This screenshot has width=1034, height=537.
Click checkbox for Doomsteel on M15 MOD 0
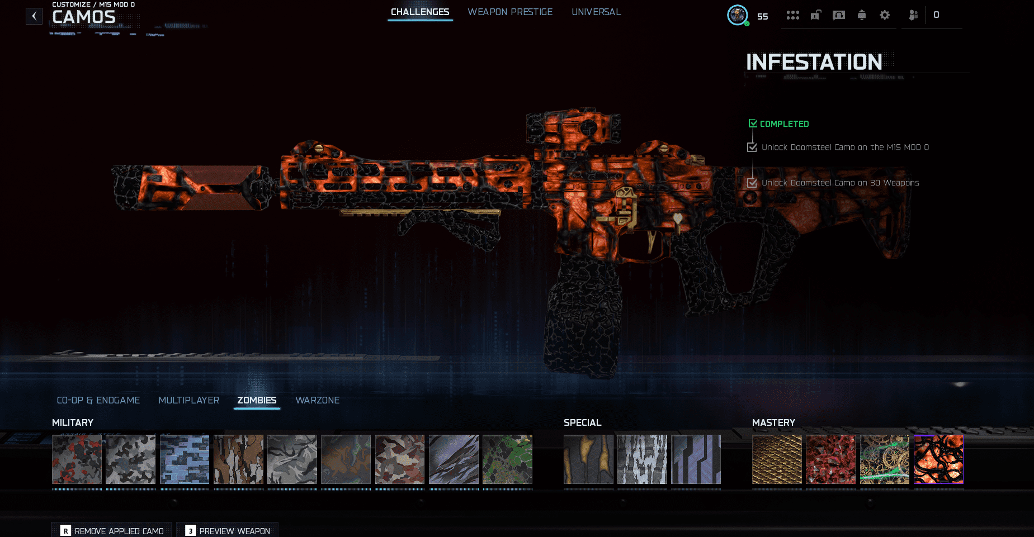point(752,148)
